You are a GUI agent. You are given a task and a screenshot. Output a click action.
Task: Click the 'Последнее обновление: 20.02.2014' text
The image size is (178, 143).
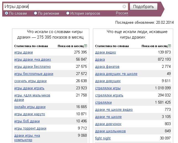tap(145, 22)
